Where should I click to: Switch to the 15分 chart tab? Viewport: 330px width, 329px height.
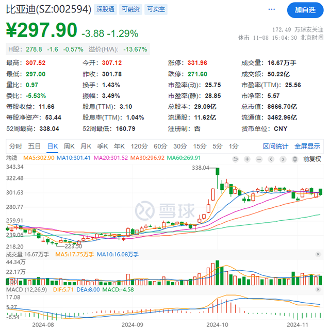coord(200,146)
